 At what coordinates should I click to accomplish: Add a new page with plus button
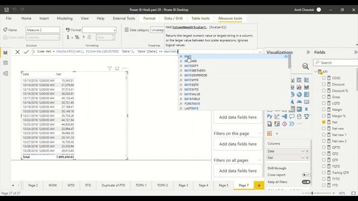click(259, 185)
